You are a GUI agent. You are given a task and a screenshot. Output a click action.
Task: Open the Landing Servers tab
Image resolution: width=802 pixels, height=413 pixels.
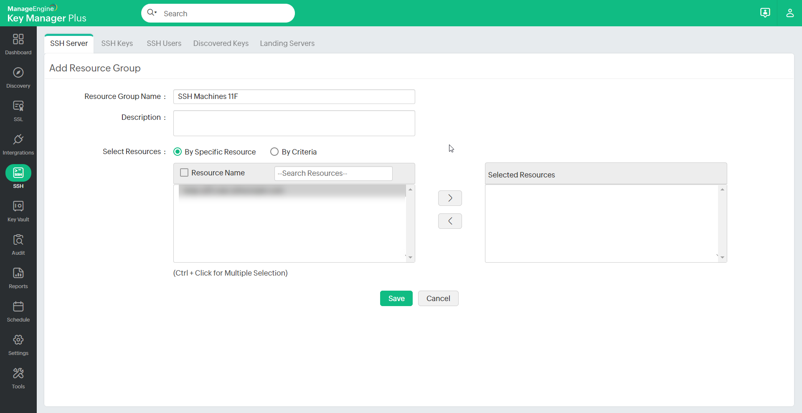click(287, 43)
